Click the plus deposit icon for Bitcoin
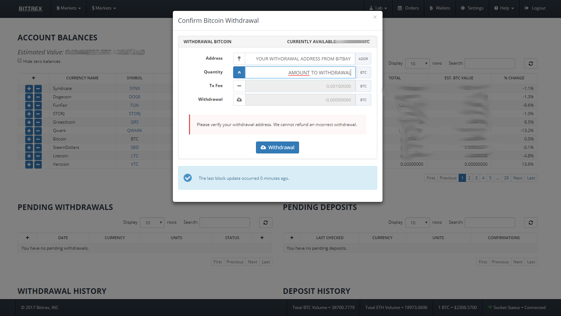 click(x=29, y=139)
